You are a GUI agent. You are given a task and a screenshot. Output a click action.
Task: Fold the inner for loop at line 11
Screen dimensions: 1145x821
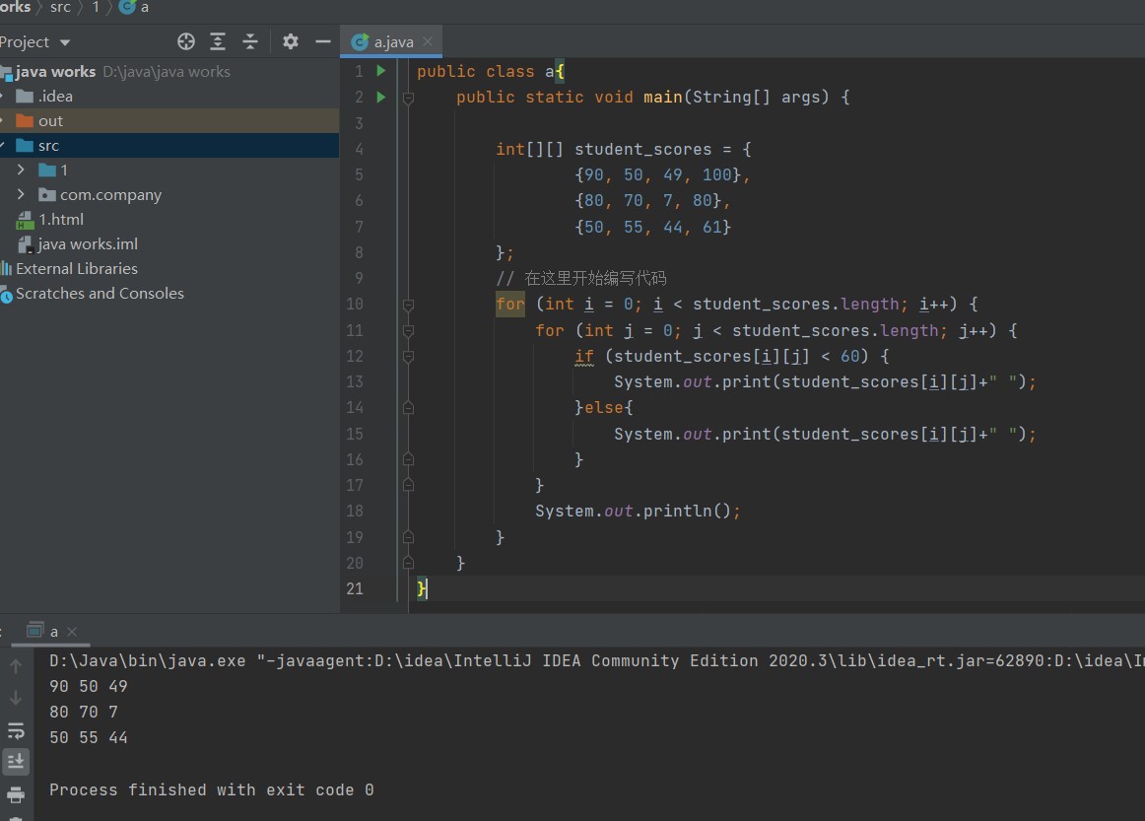(408, 331)
